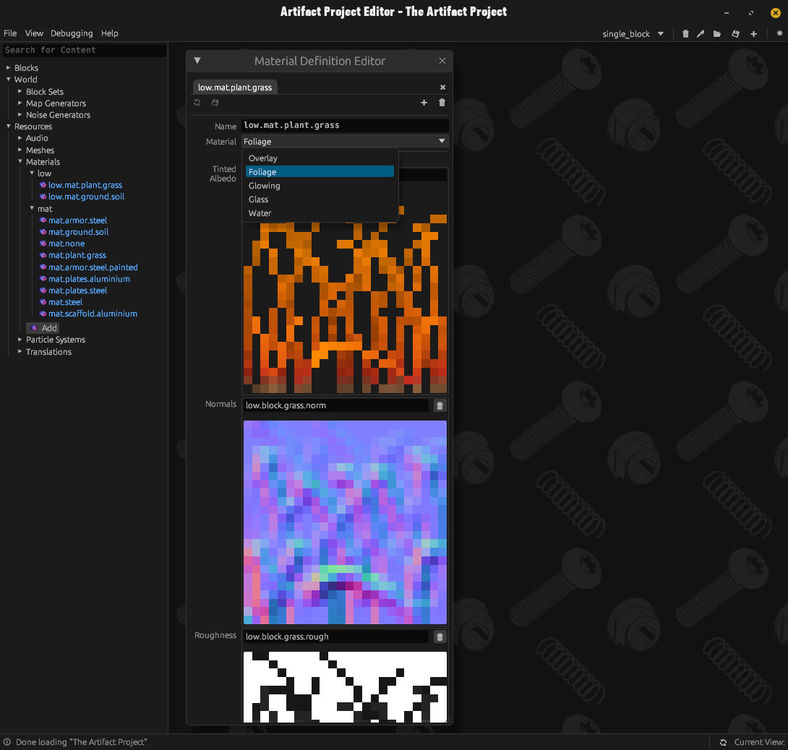Click the trash icon in the top toolbar
The height and width of the screenshot is (750, 788).
click(685, 34)
